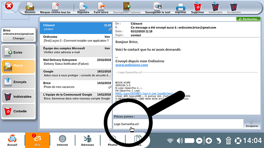
Task: Click the 14:04 clock
Action: coord(252,141)
